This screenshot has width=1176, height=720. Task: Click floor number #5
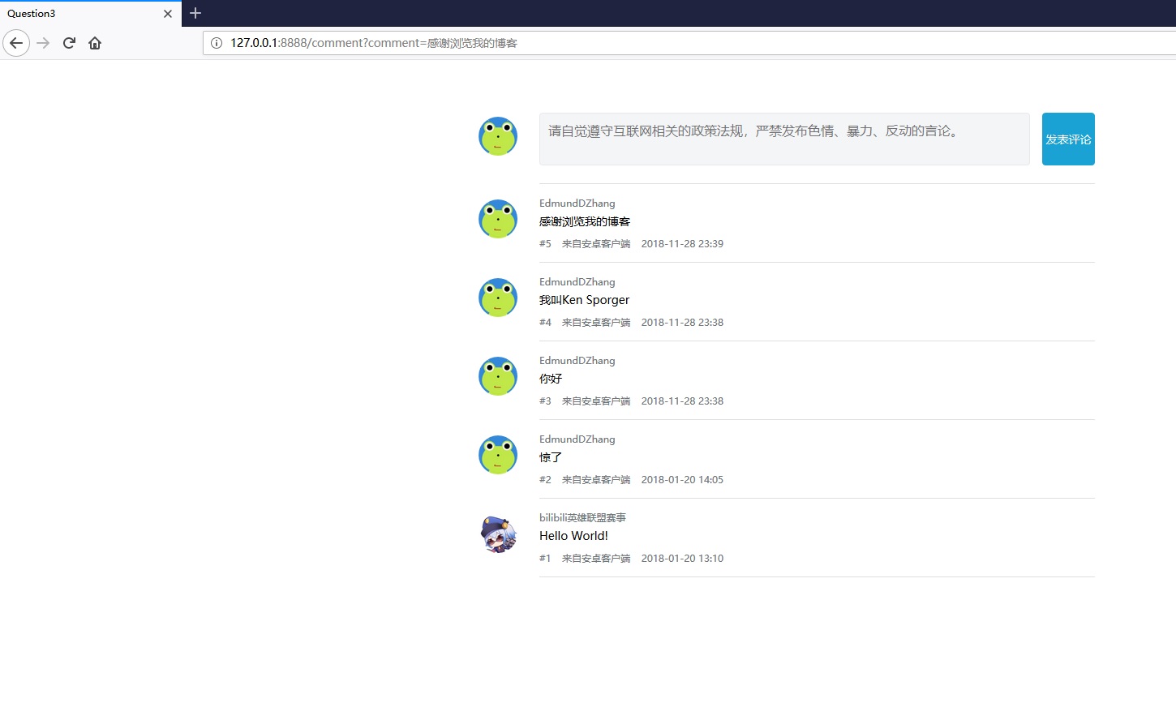545,243
